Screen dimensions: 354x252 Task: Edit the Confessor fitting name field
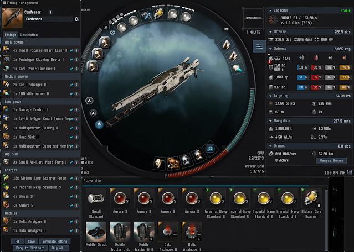point(49,19)
